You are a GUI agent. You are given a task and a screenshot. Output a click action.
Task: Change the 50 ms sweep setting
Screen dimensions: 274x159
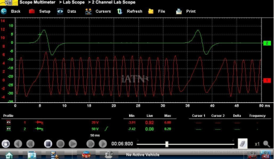95,135
